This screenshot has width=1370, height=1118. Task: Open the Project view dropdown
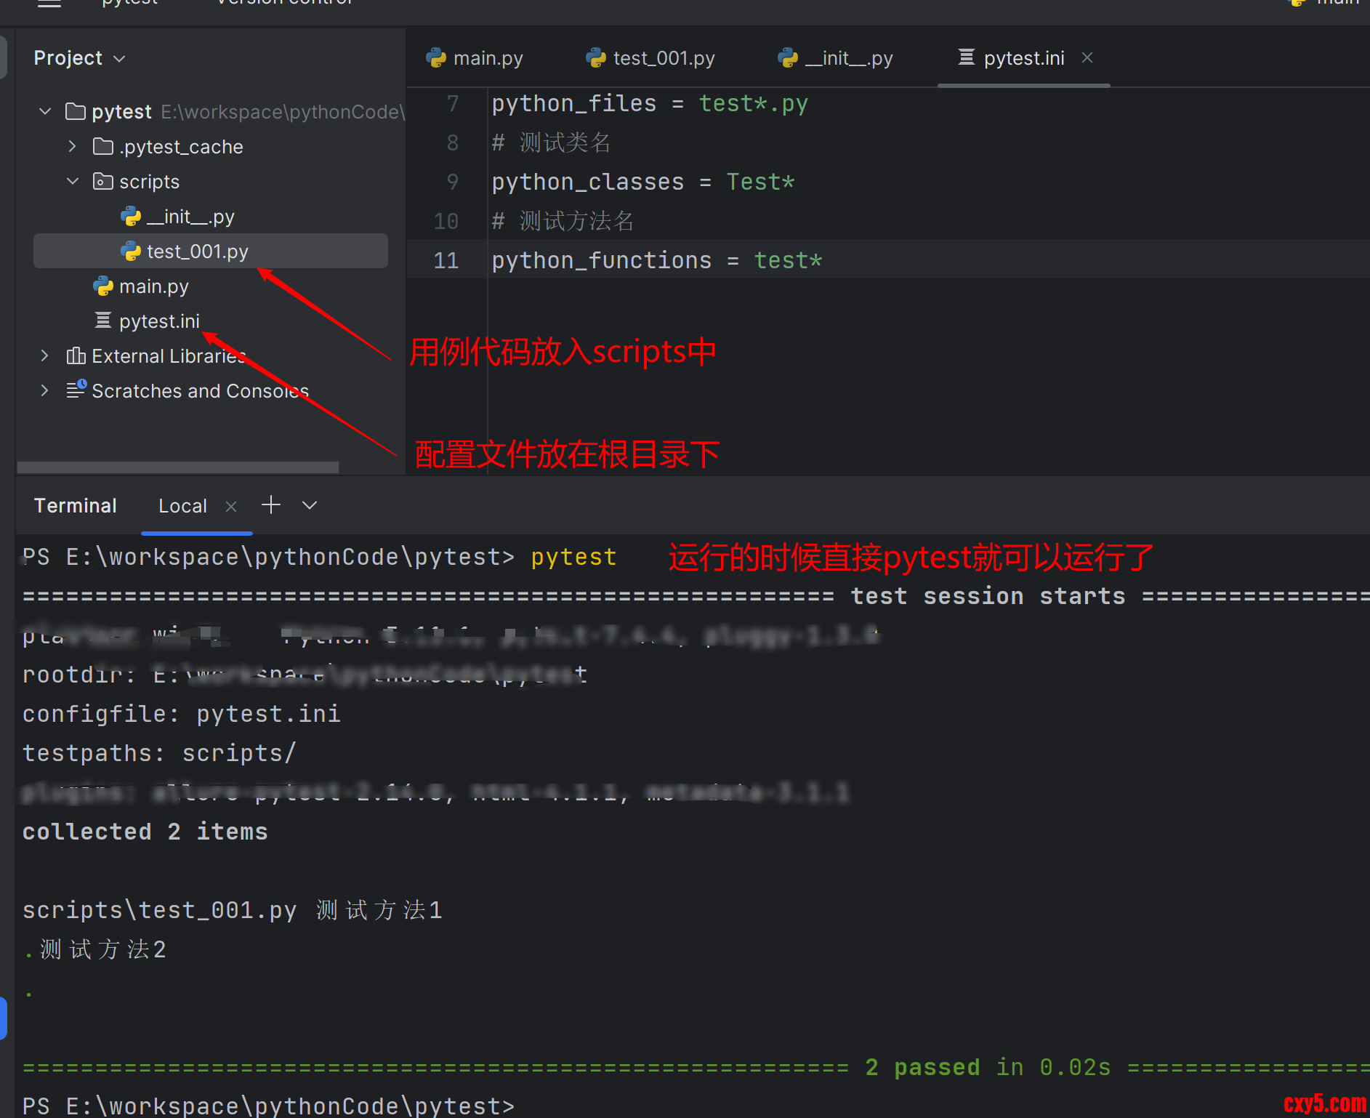[x=80, y=58]
